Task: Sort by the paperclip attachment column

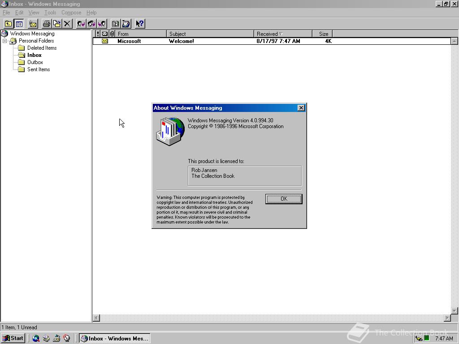Action: pos(112,34)
